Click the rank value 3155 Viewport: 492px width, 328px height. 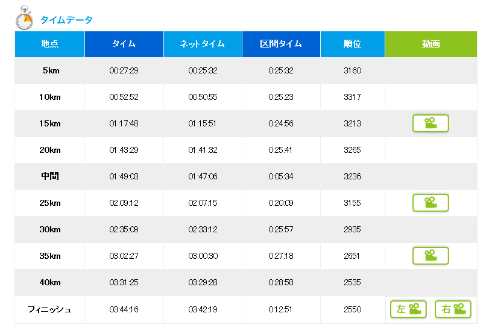click(x=352, y=203)
